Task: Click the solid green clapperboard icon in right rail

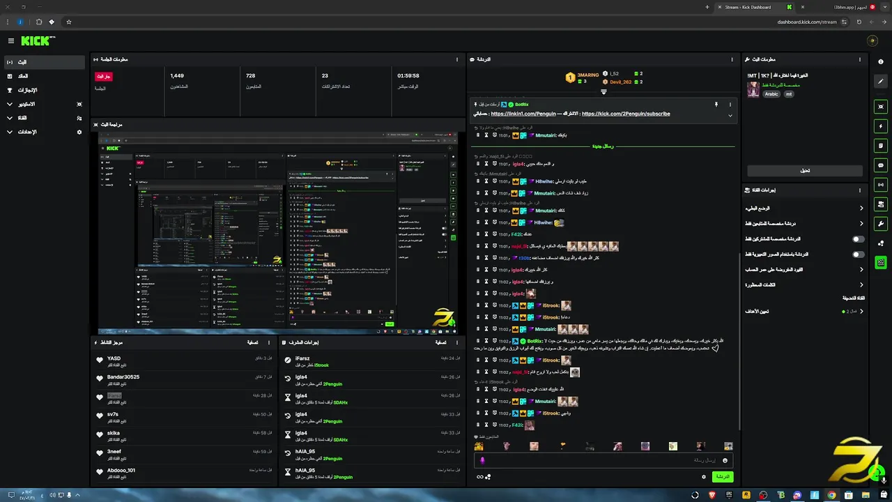Action: (x=881, y=263)
